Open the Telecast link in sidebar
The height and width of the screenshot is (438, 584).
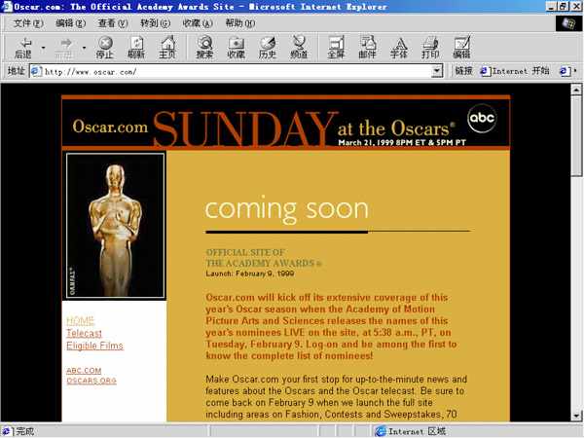(x=84, y=333)
